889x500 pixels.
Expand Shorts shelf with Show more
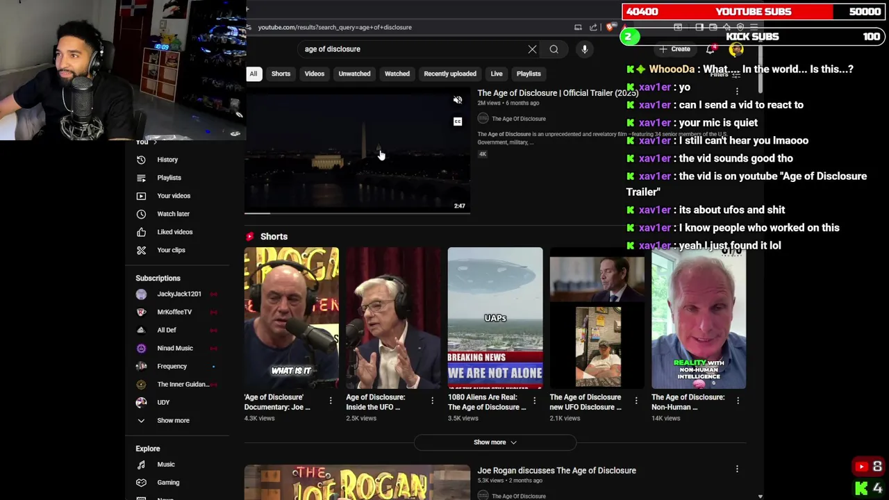495,442
